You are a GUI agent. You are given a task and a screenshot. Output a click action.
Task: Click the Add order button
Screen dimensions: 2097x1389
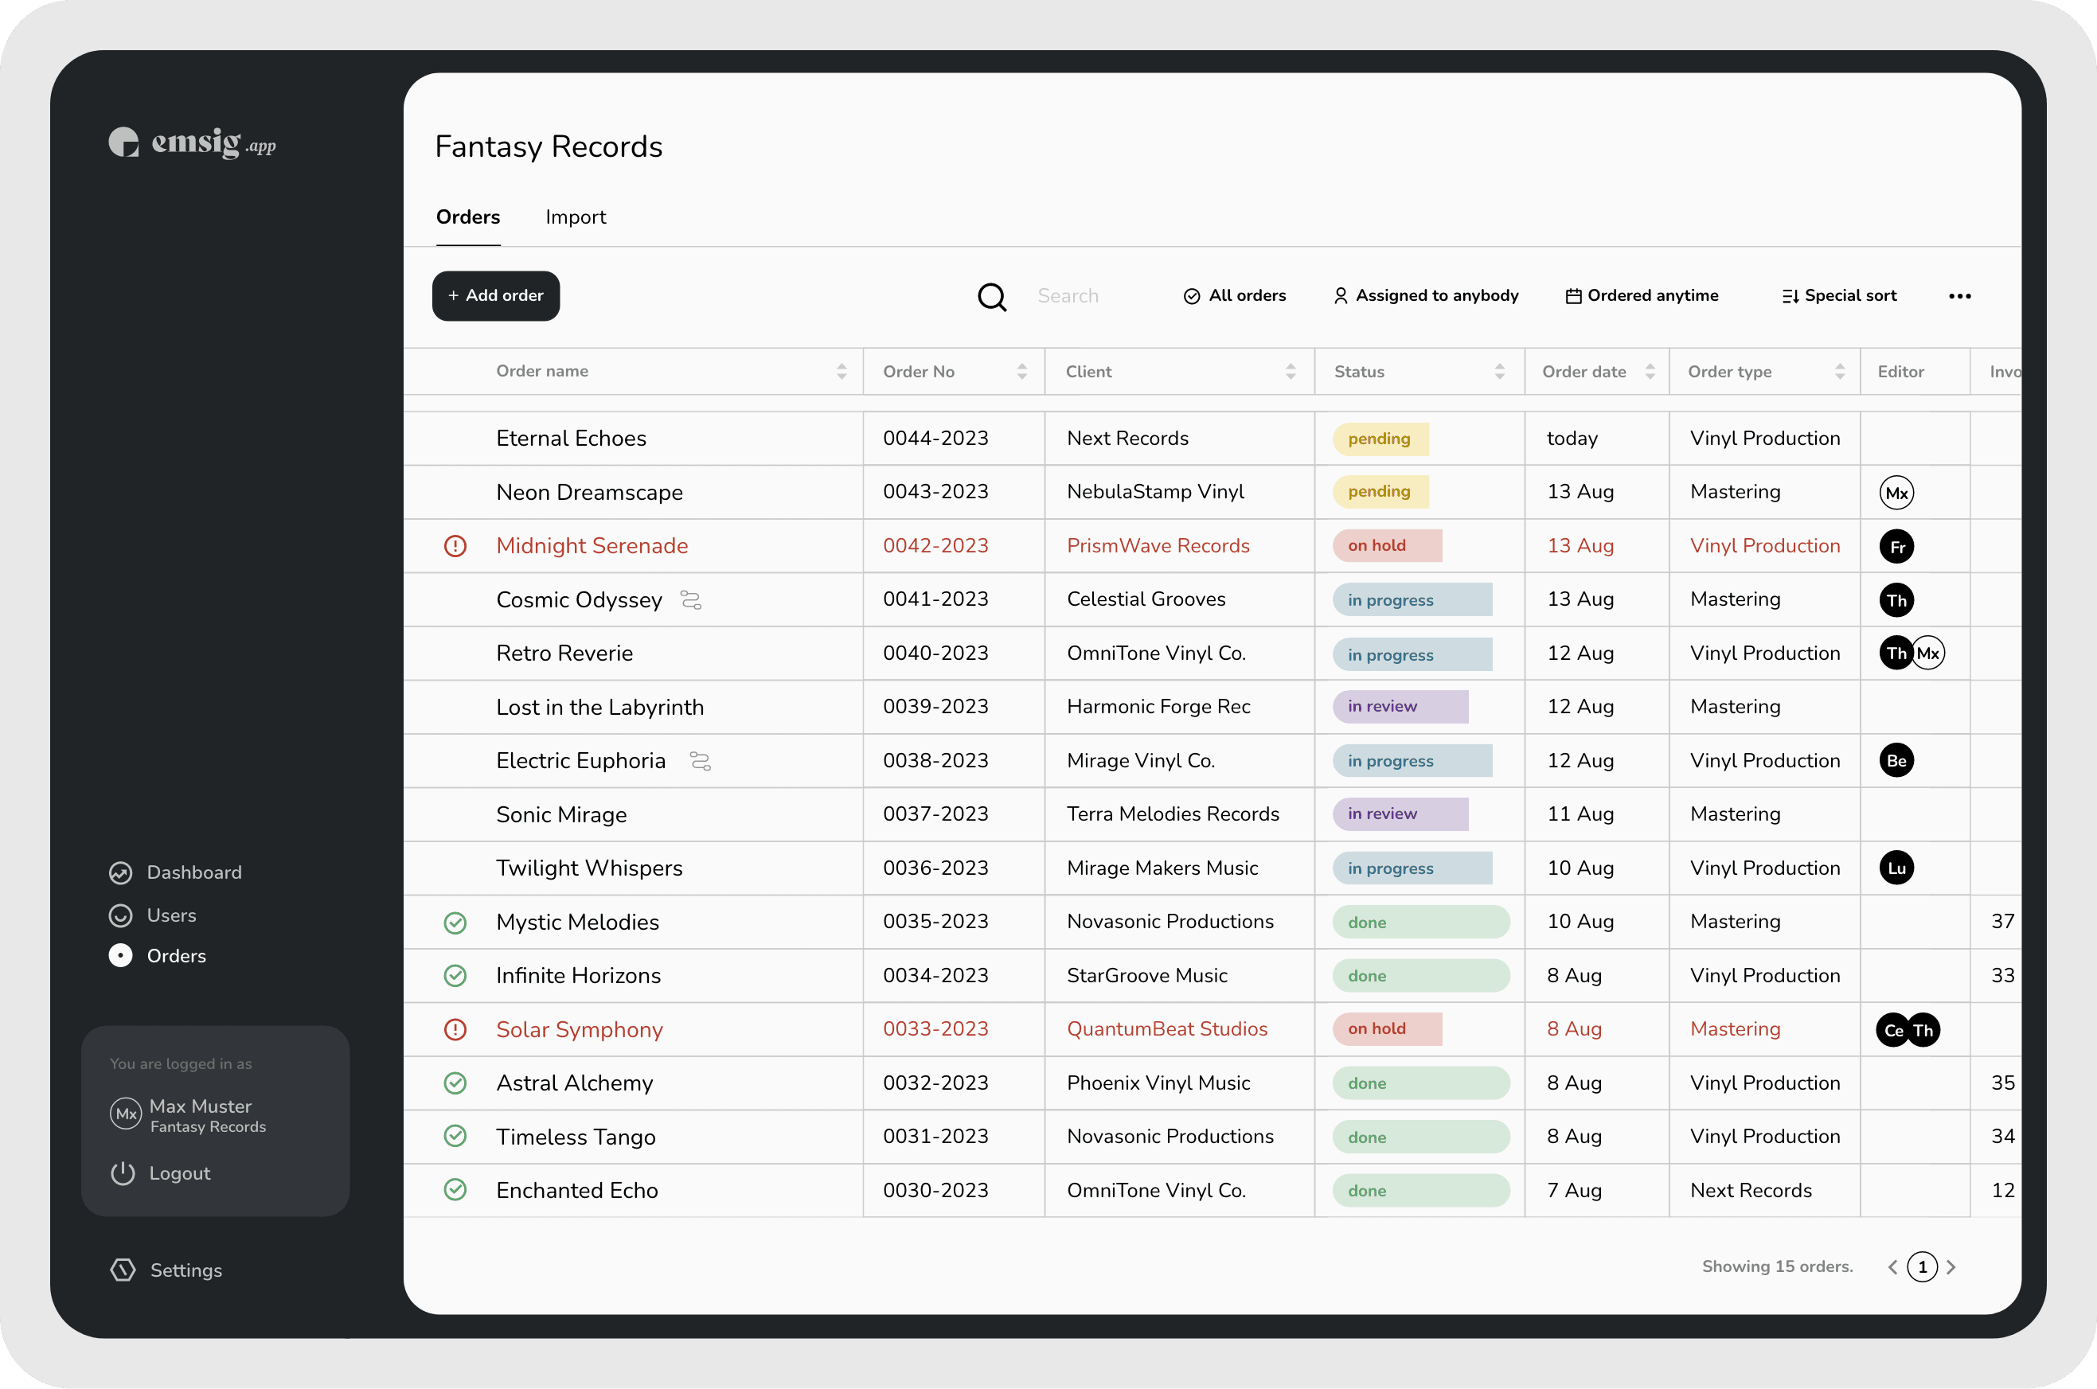coord(495,296)
